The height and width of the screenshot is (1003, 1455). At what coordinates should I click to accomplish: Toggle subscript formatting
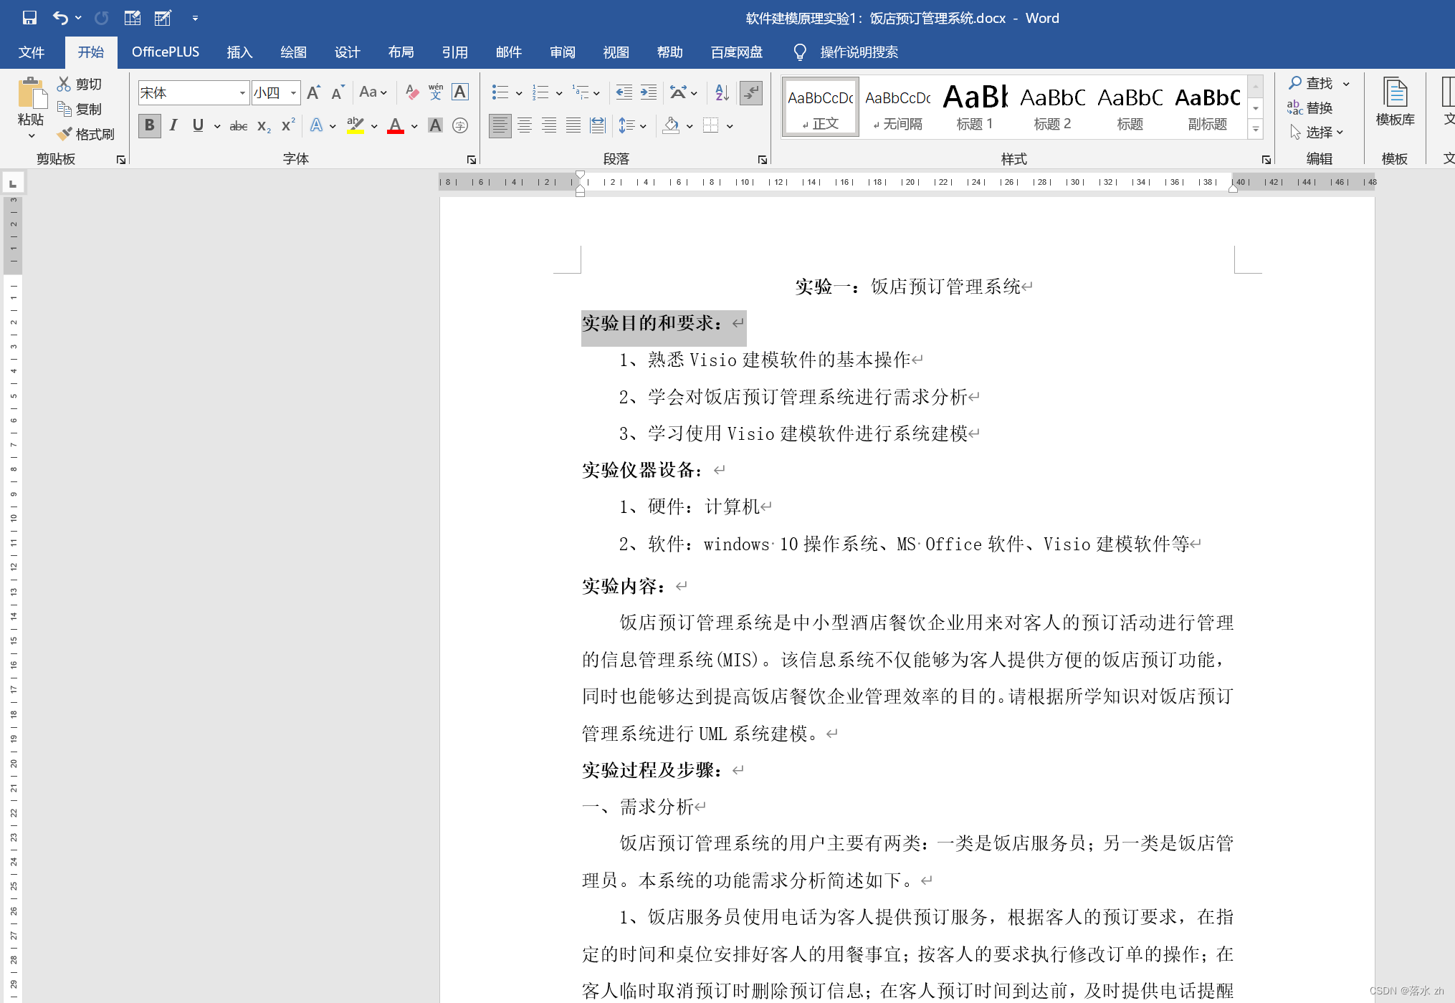264,126
